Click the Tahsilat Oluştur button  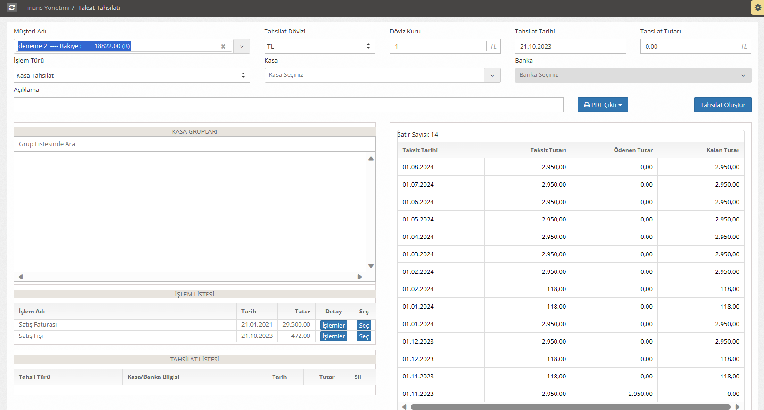[x=722, y=105]
